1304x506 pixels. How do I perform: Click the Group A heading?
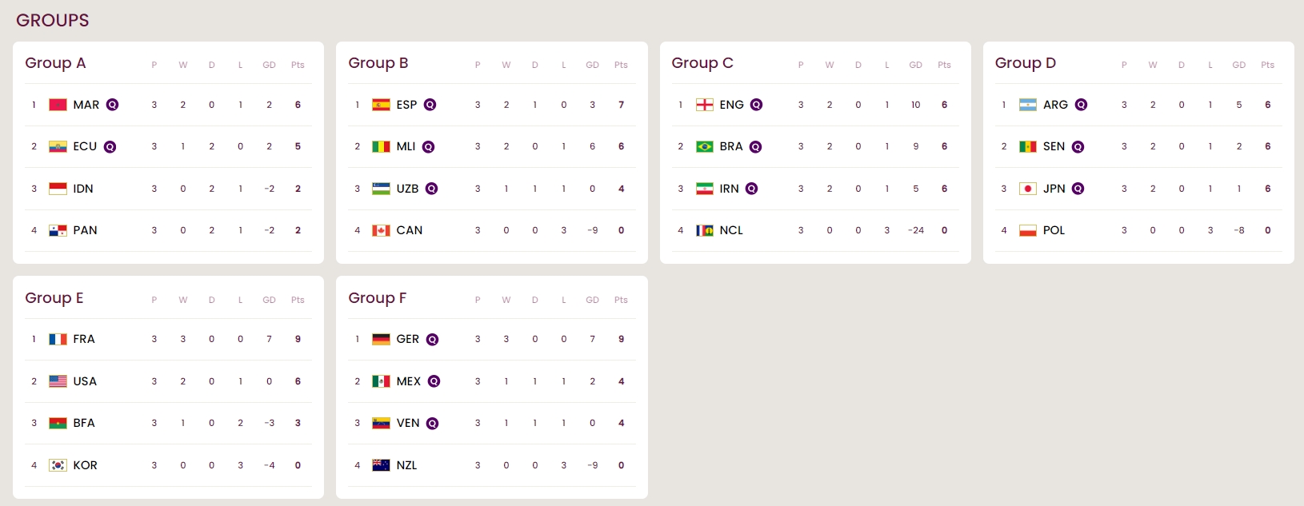55,63
